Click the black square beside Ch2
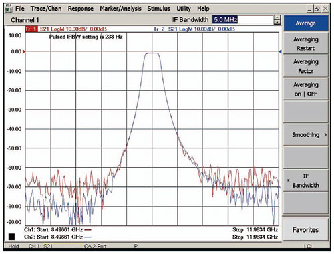Viewport: 334px width, 254px height. coord(11,237)
